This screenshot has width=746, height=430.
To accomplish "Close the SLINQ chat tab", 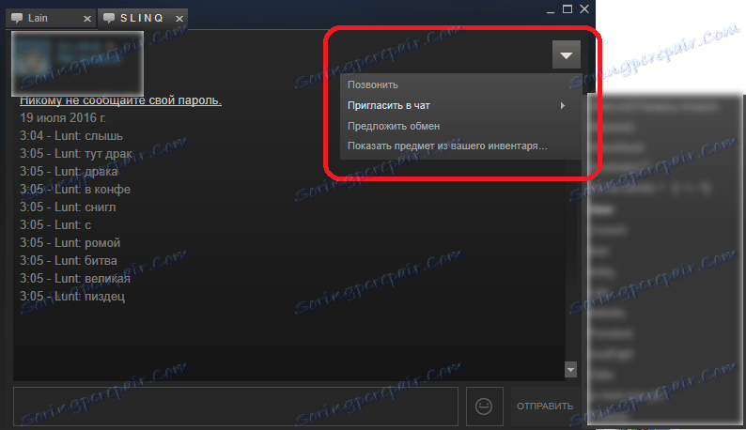I will tap(179, 19).
